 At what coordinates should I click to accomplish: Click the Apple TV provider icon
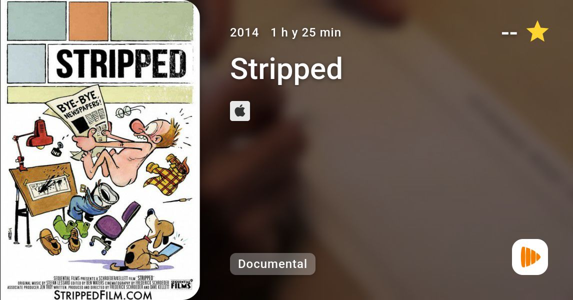point(239,111)
